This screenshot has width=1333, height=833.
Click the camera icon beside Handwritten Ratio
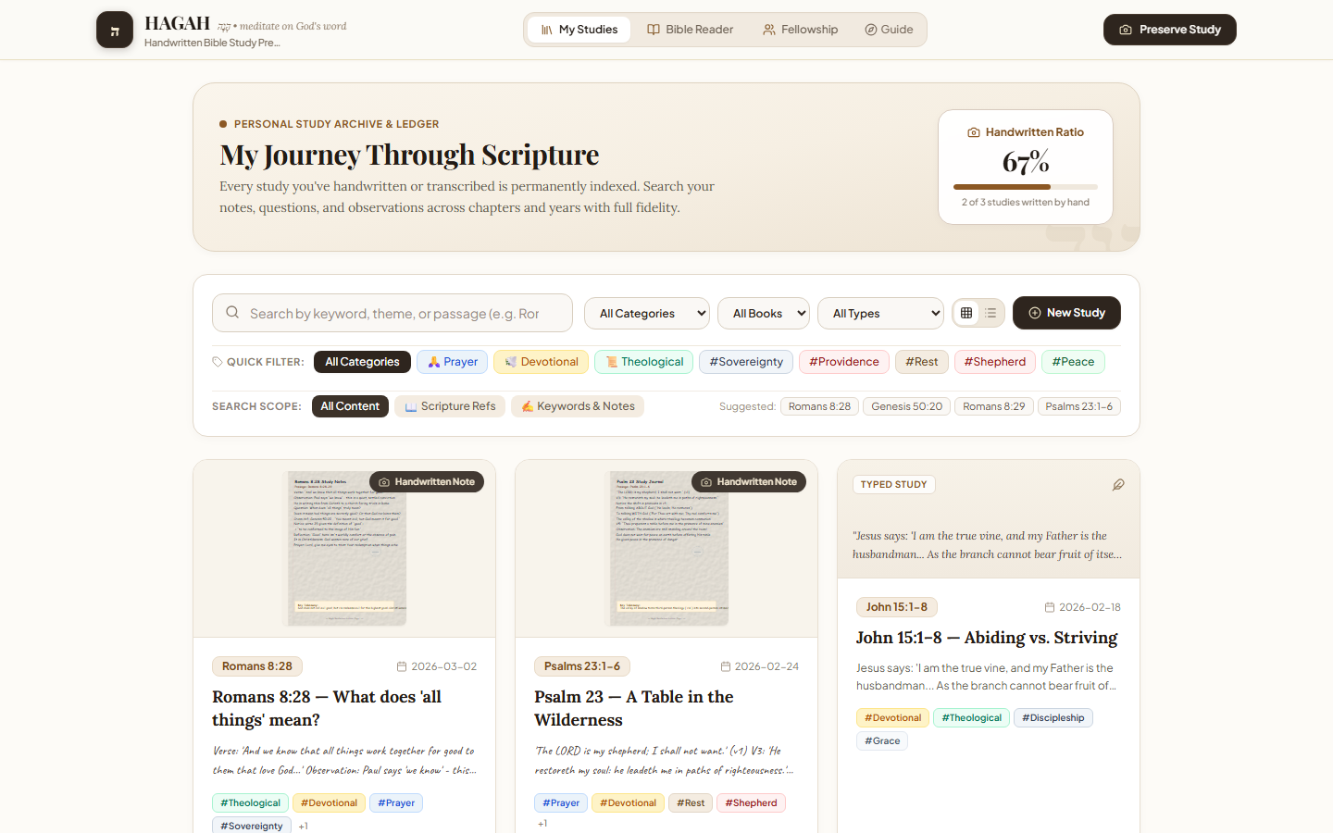(974, 132)
